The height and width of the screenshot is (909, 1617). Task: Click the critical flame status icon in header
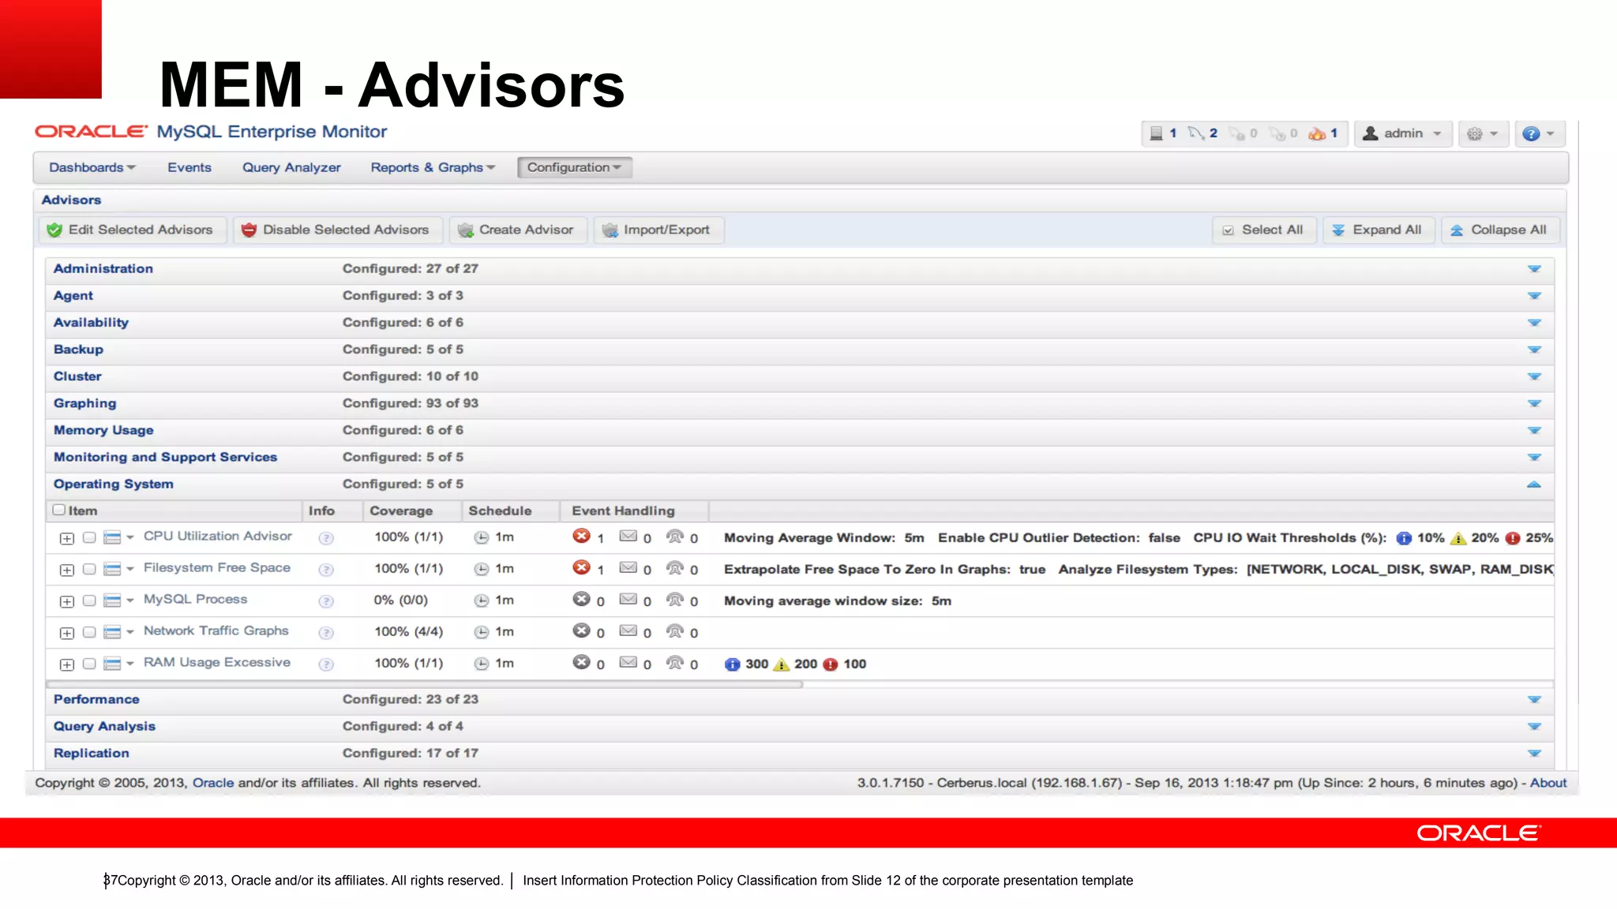[x=1317, y=133]
